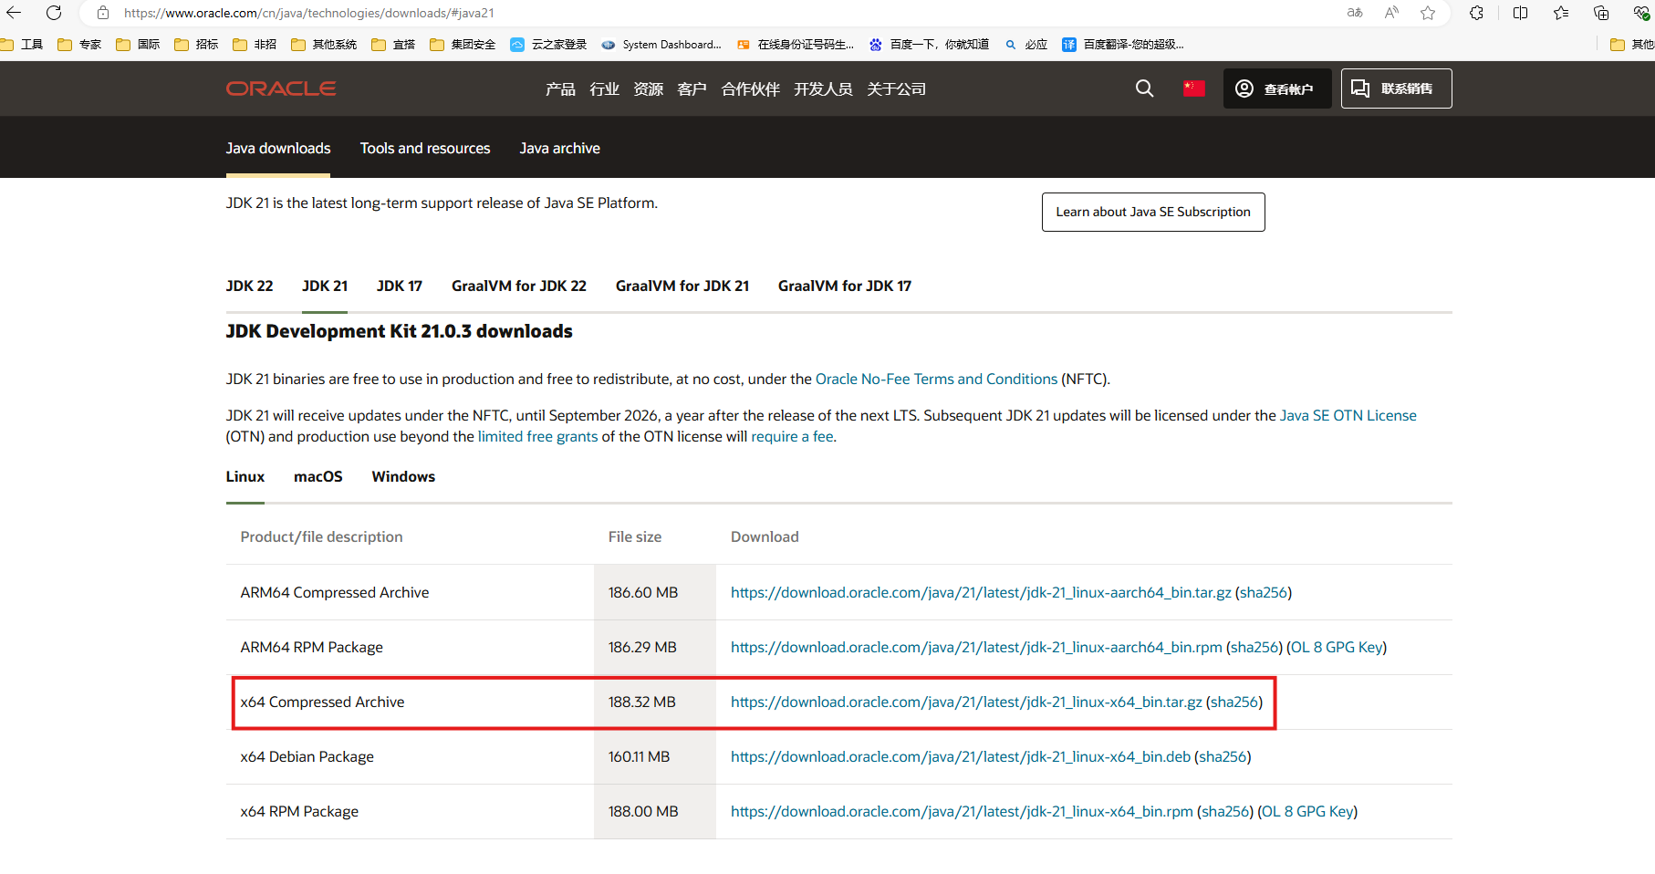
Task: Open the 开发人员 menu
Action: (x=823, y=88)
